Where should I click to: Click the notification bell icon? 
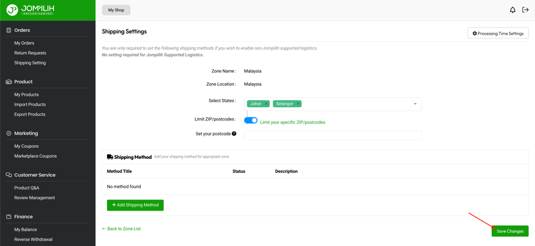point(512,10)
